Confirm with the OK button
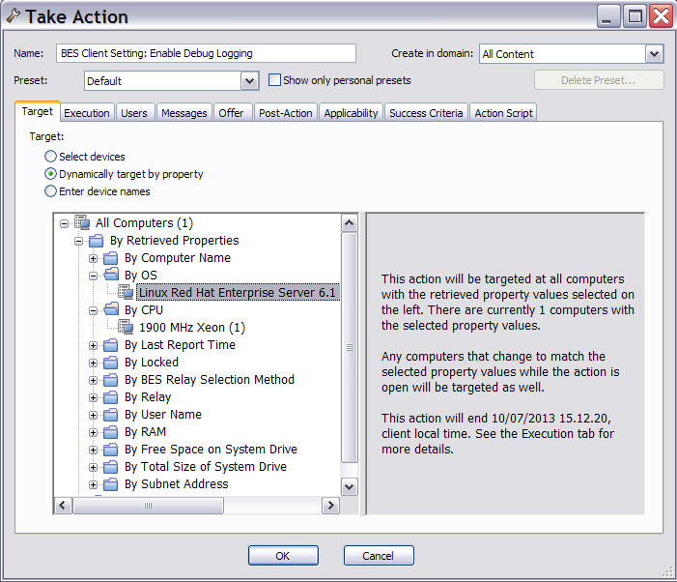 (x=283, y=555)
